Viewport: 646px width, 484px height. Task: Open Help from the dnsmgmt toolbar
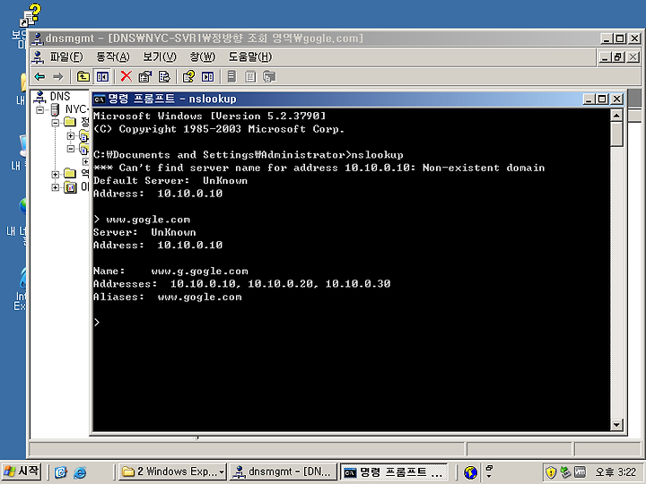point(188,76)
